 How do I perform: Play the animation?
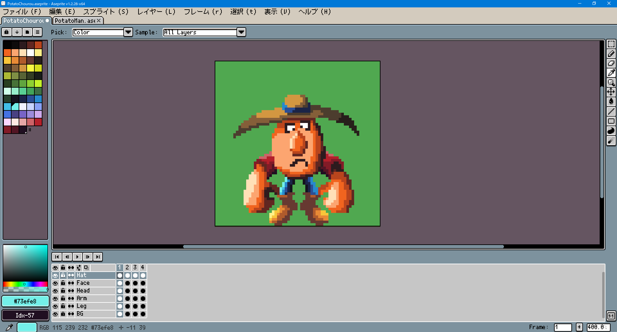tap(77, 257)
